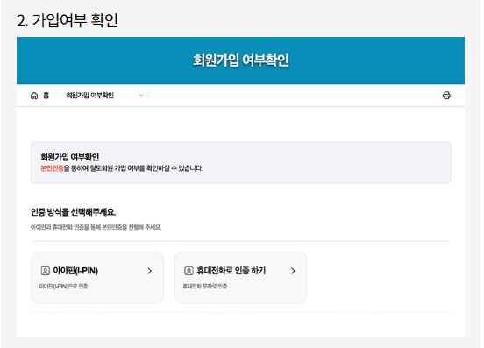Click the red 본인인증 text
This screenshot has height=348, width=484.
click(x=52, y=168)
